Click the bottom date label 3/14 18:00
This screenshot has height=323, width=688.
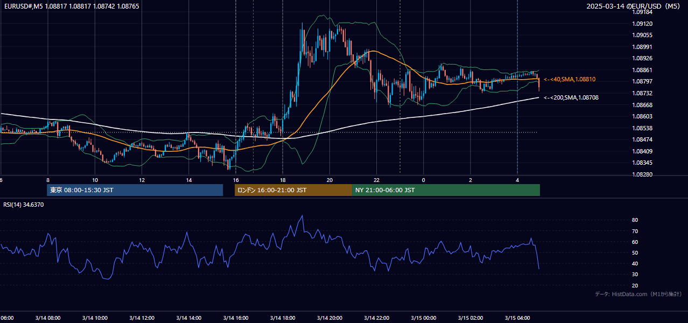283,318
